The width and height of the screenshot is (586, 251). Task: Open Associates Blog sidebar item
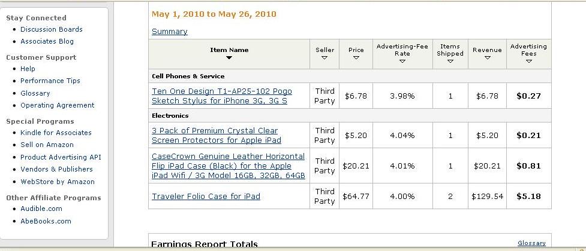point(47,41)
